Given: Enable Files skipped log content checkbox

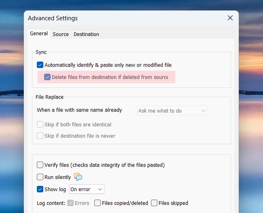Looking at the screenshot, I should (x=154, y=203).
